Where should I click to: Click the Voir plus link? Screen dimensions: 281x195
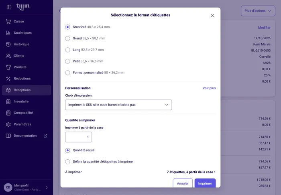point(209,88)
